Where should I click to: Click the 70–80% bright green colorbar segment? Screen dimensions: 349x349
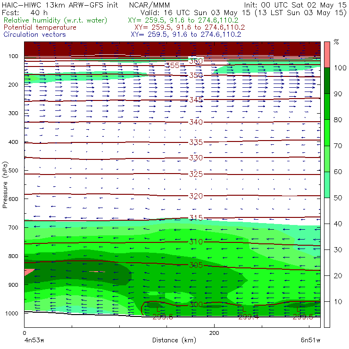pos(327,133)
